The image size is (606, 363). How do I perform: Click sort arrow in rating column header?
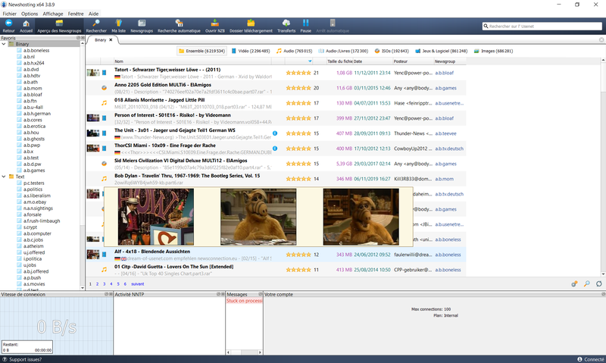[310, 61]
